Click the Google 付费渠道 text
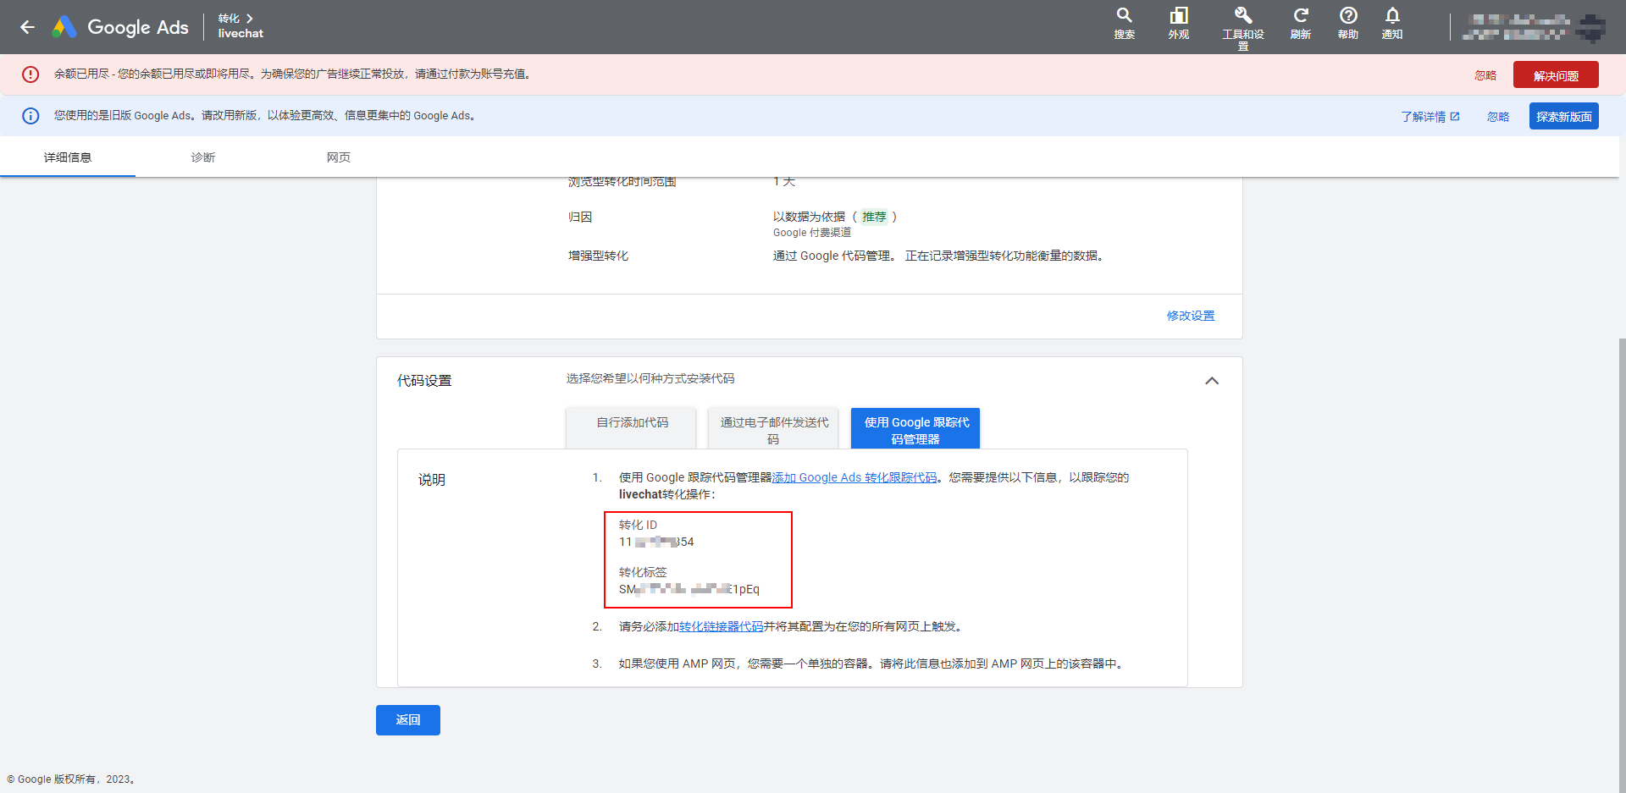The height and width of the screenshot is (793, 1626). (x=811, y=233)
